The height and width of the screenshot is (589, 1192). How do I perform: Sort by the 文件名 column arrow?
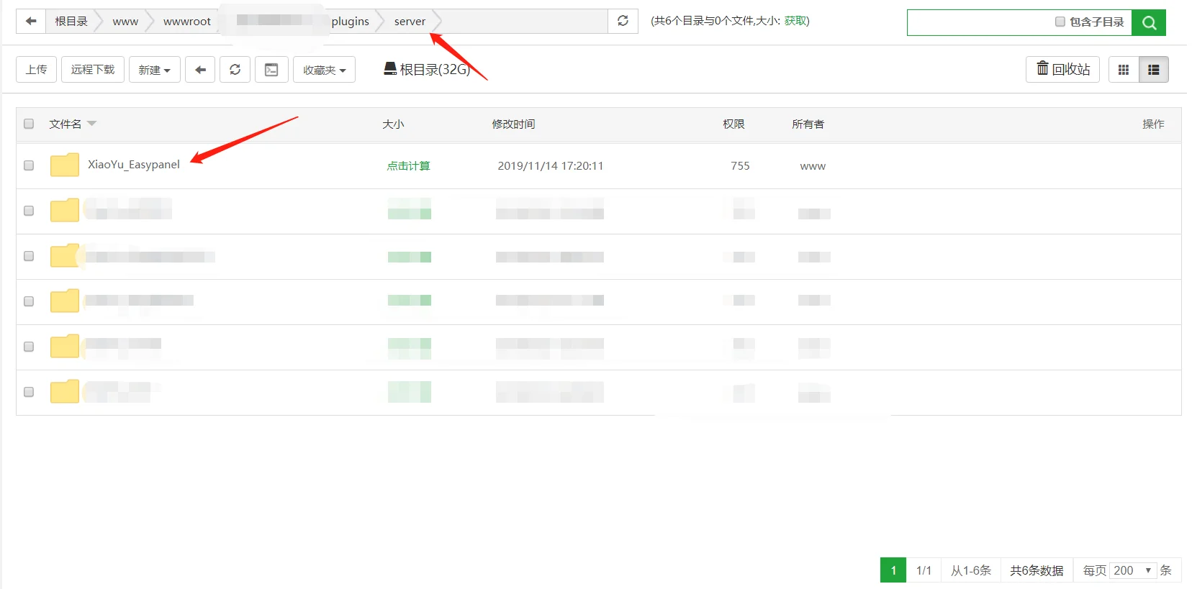tap(91, 124)
